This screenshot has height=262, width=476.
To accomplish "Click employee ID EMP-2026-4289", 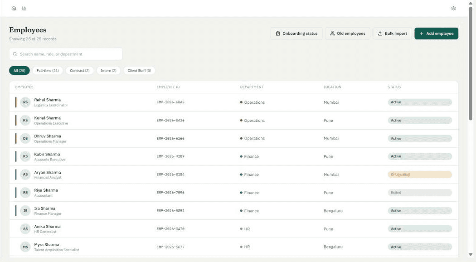I will [x=170, y=156].
